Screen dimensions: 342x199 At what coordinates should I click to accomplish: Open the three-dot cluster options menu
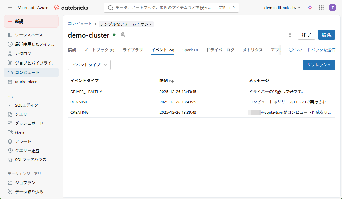pyautogui.click(x=290, y=35)
